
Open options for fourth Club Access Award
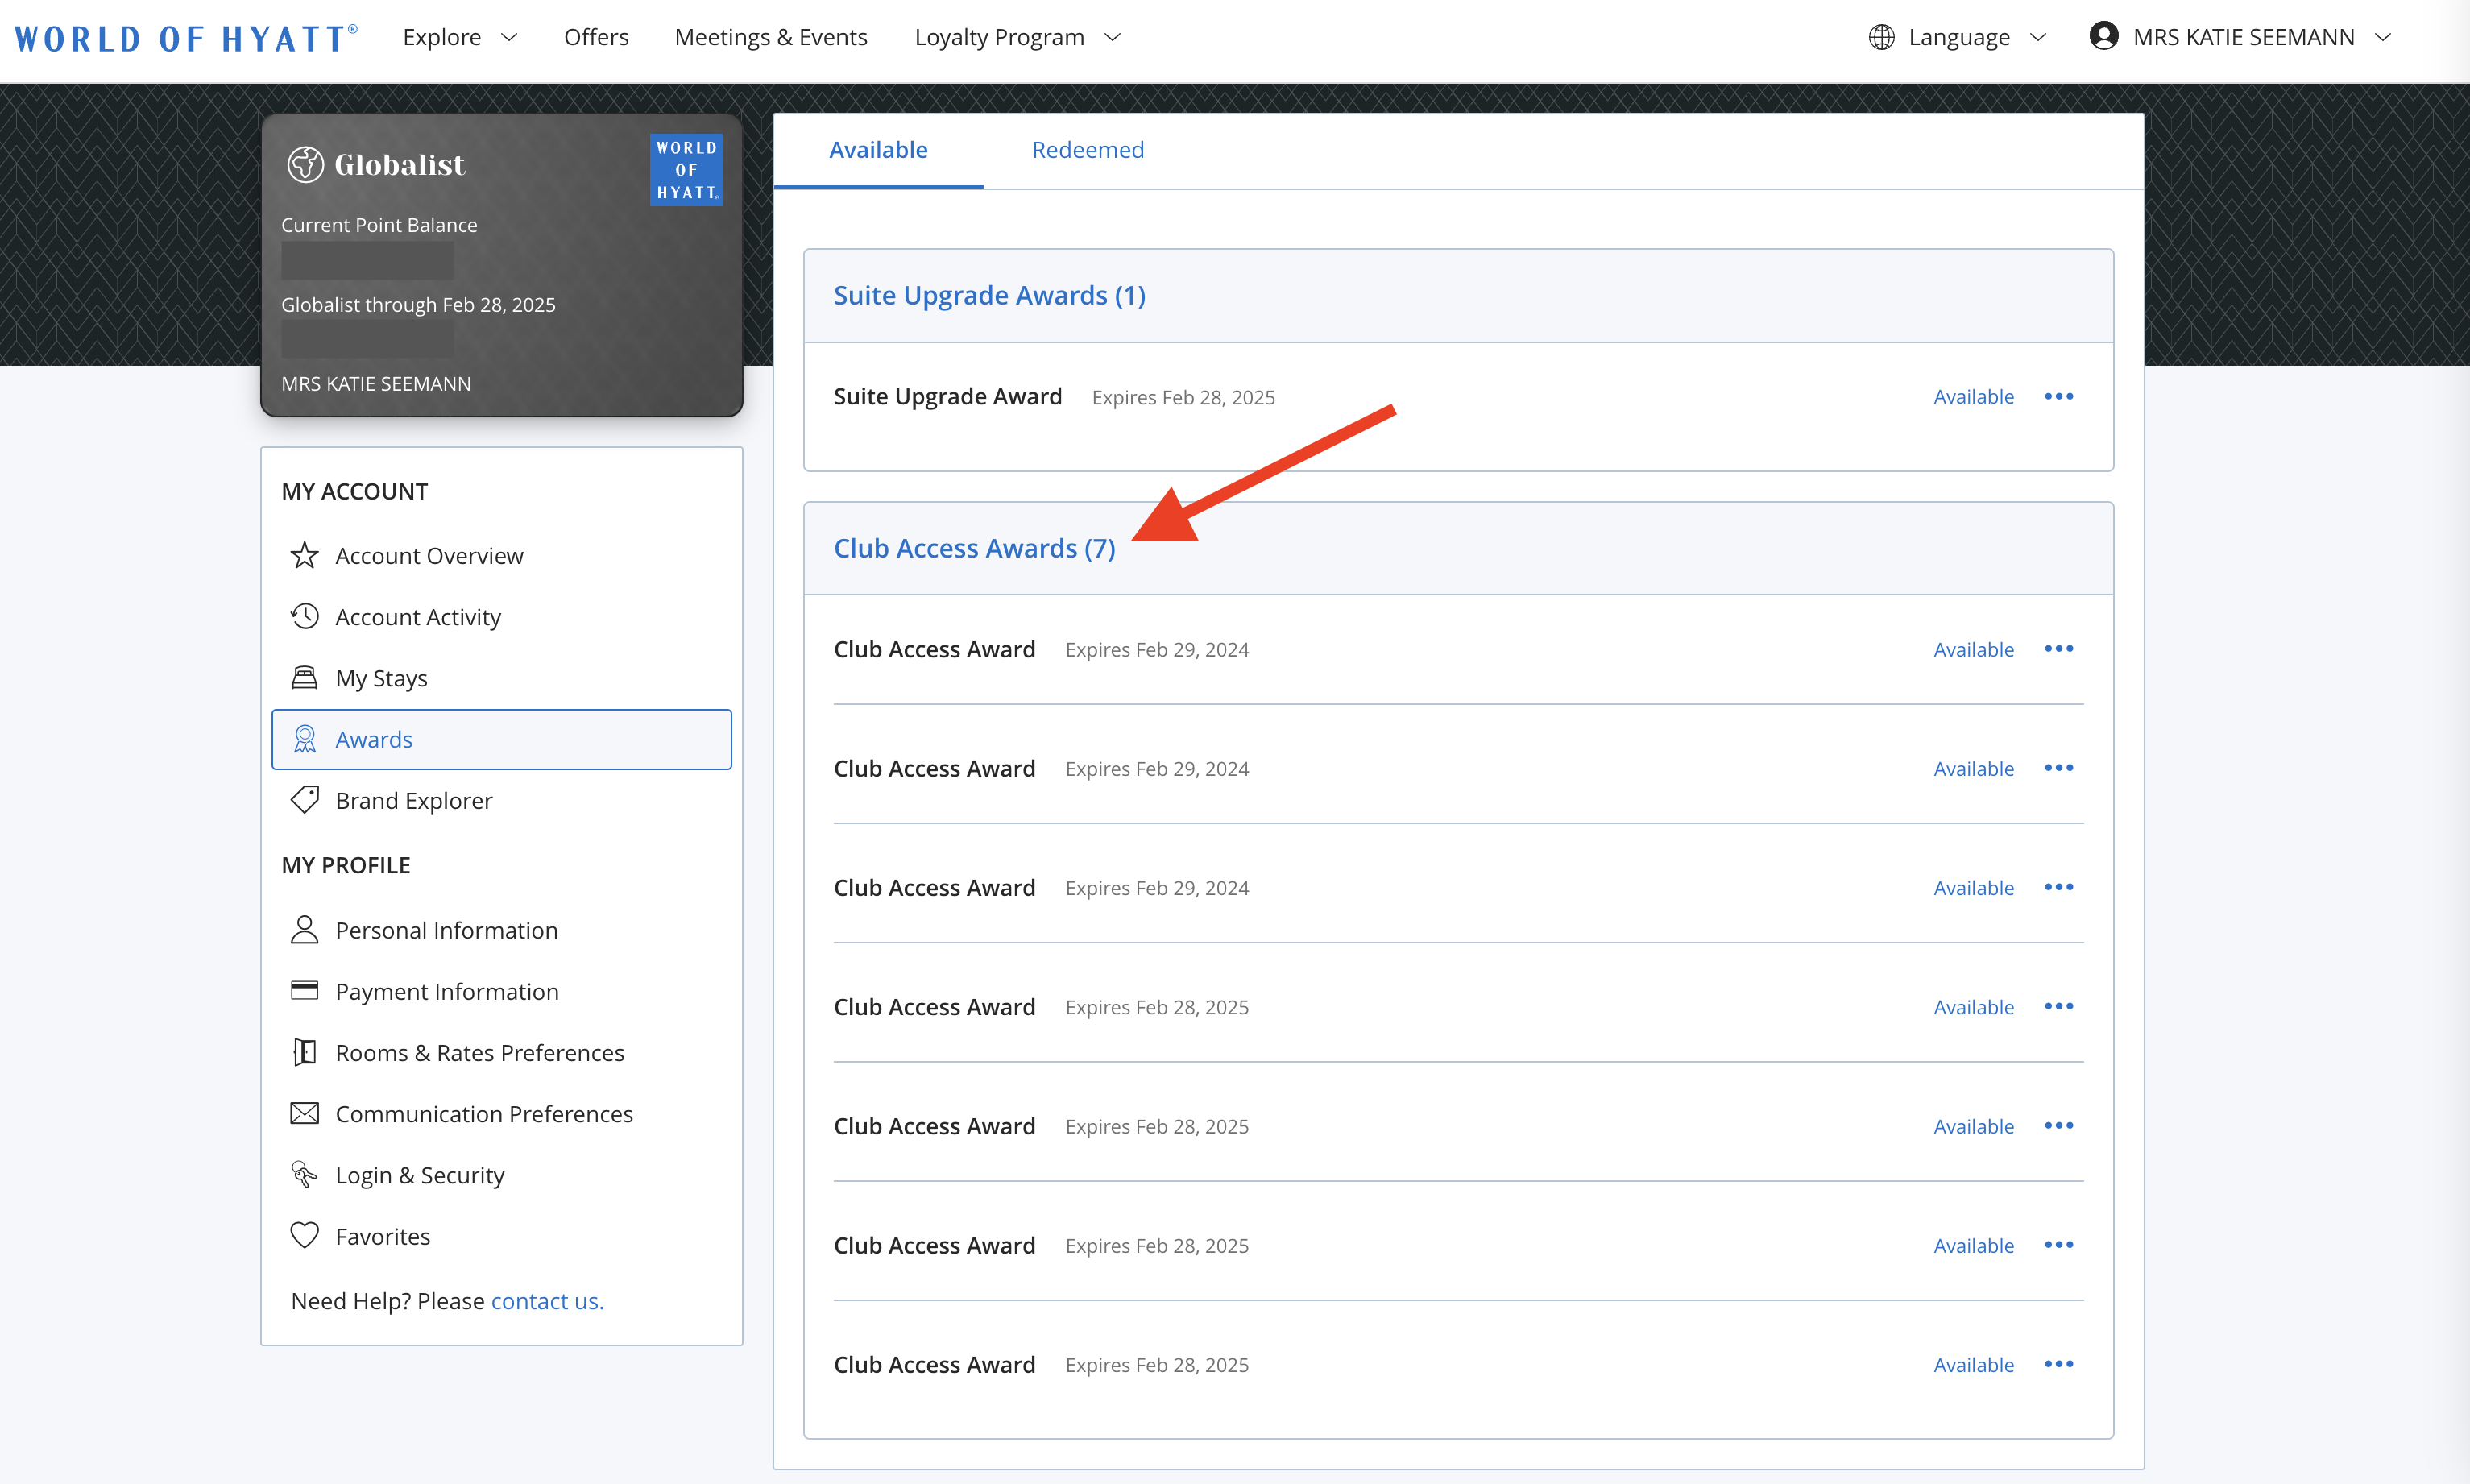(x=2059, y=1006)
